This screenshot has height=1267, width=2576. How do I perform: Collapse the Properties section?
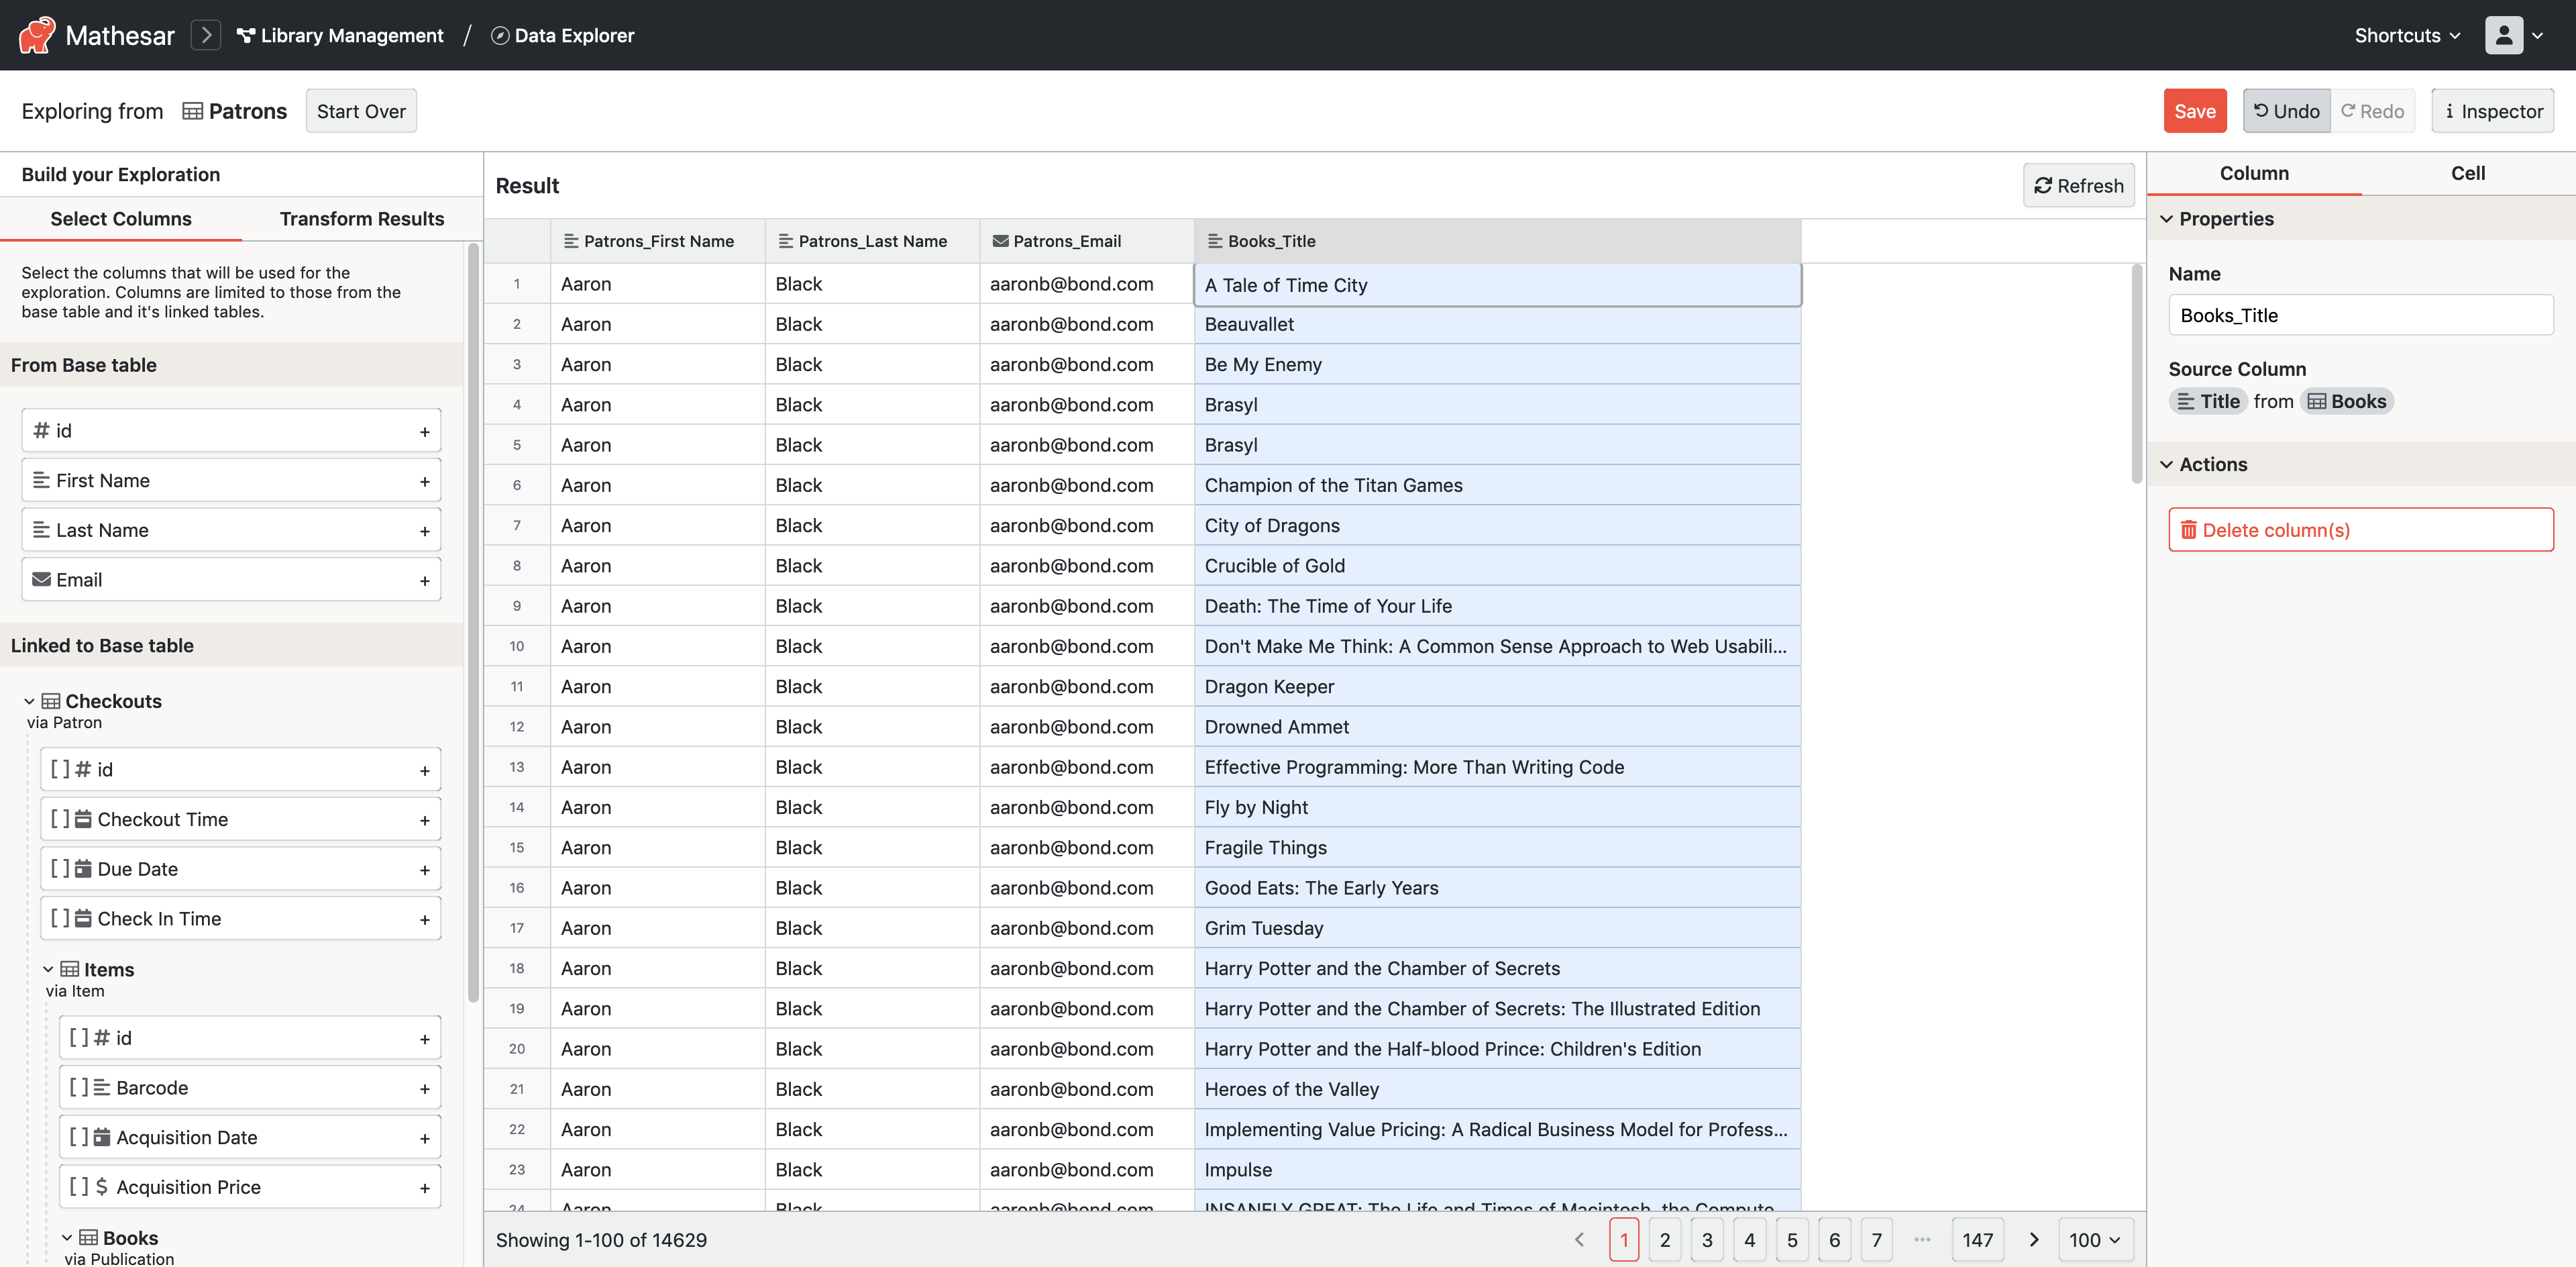tap(2166, 219)
